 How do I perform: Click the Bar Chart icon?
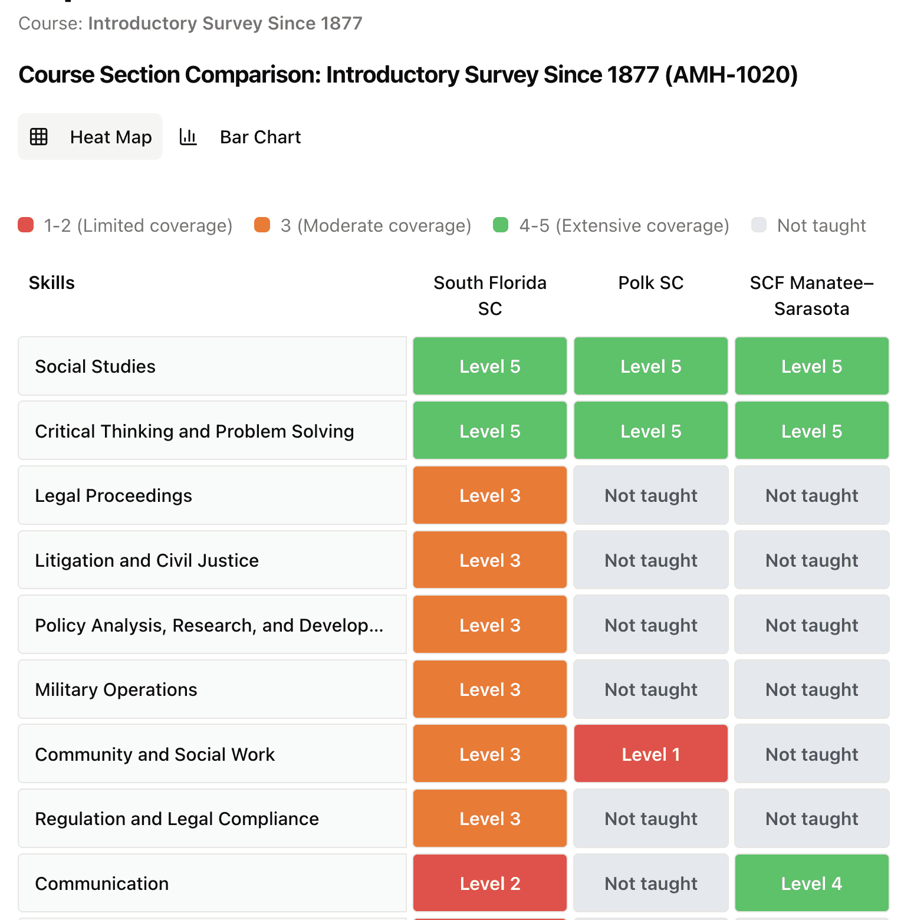pyautogui.click(x=188, y=137)
